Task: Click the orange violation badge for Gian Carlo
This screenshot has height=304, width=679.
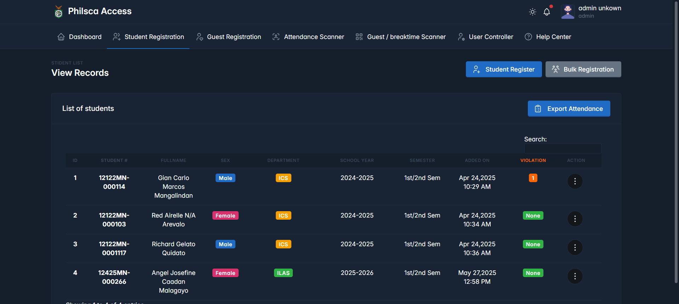Action: (x=533, y=178)
